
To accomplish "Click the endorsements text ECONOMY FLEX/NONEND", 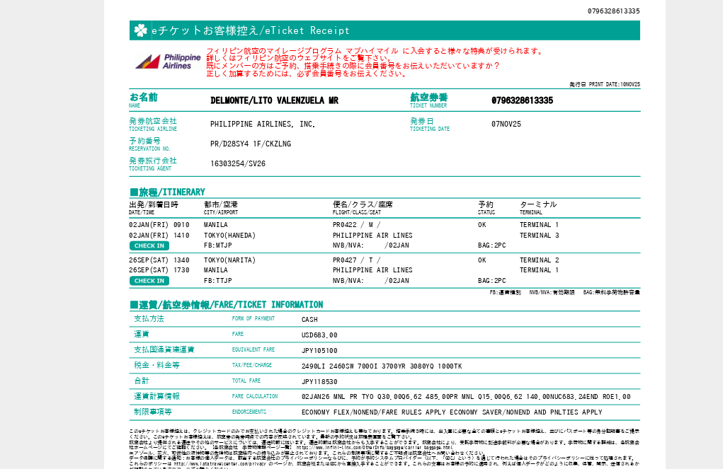I will tap(451, 412).
